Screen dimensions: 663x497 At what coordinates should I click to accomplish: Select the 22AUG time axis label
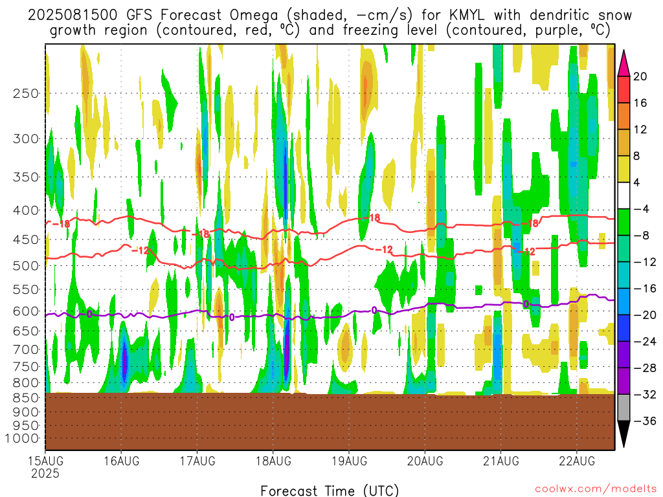(x=577, y=461)
